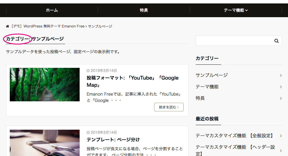Select the サンプルページ category in the sidebar
The image size is (288, 156).
tap(212, 75)
